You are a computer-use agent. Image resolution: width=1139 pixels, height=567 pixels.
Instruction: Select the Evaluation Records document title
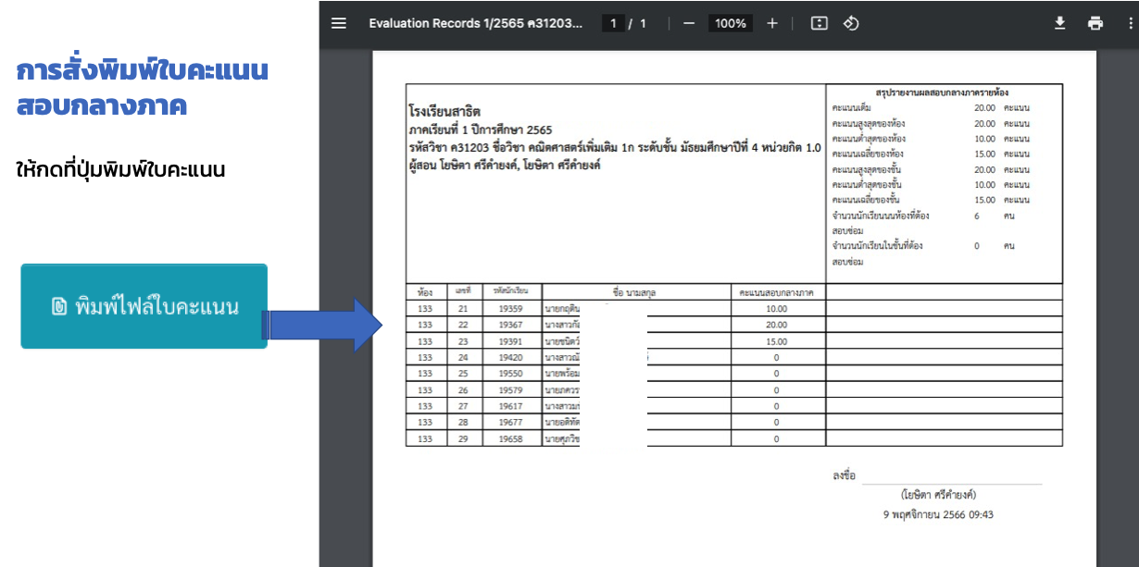coord(476,23)
